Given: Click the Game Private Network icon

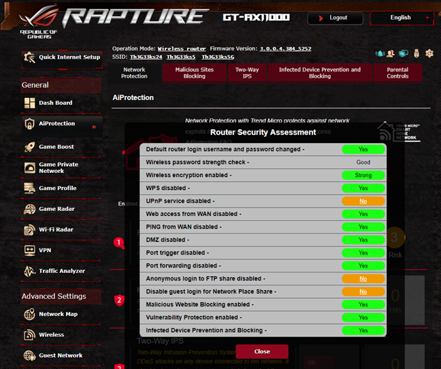Looking at the screenshot, I should click(29, 168).
